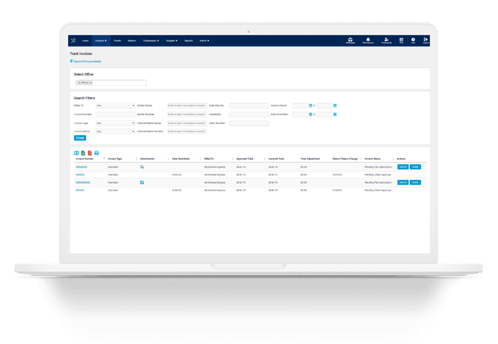Viewport: 498px width, 344px height.
Task: Open the FAQ icon
Action: 402,39
